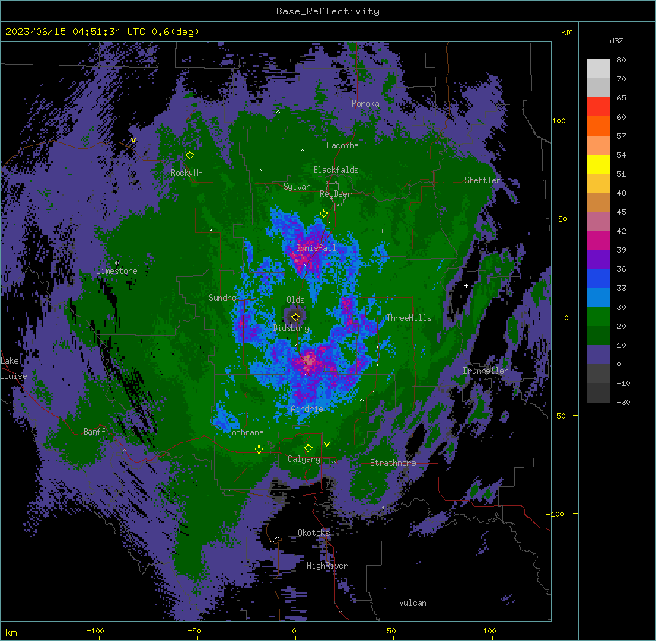Click the RockyMH label
The image size is (656, 641).
(186, 173)
